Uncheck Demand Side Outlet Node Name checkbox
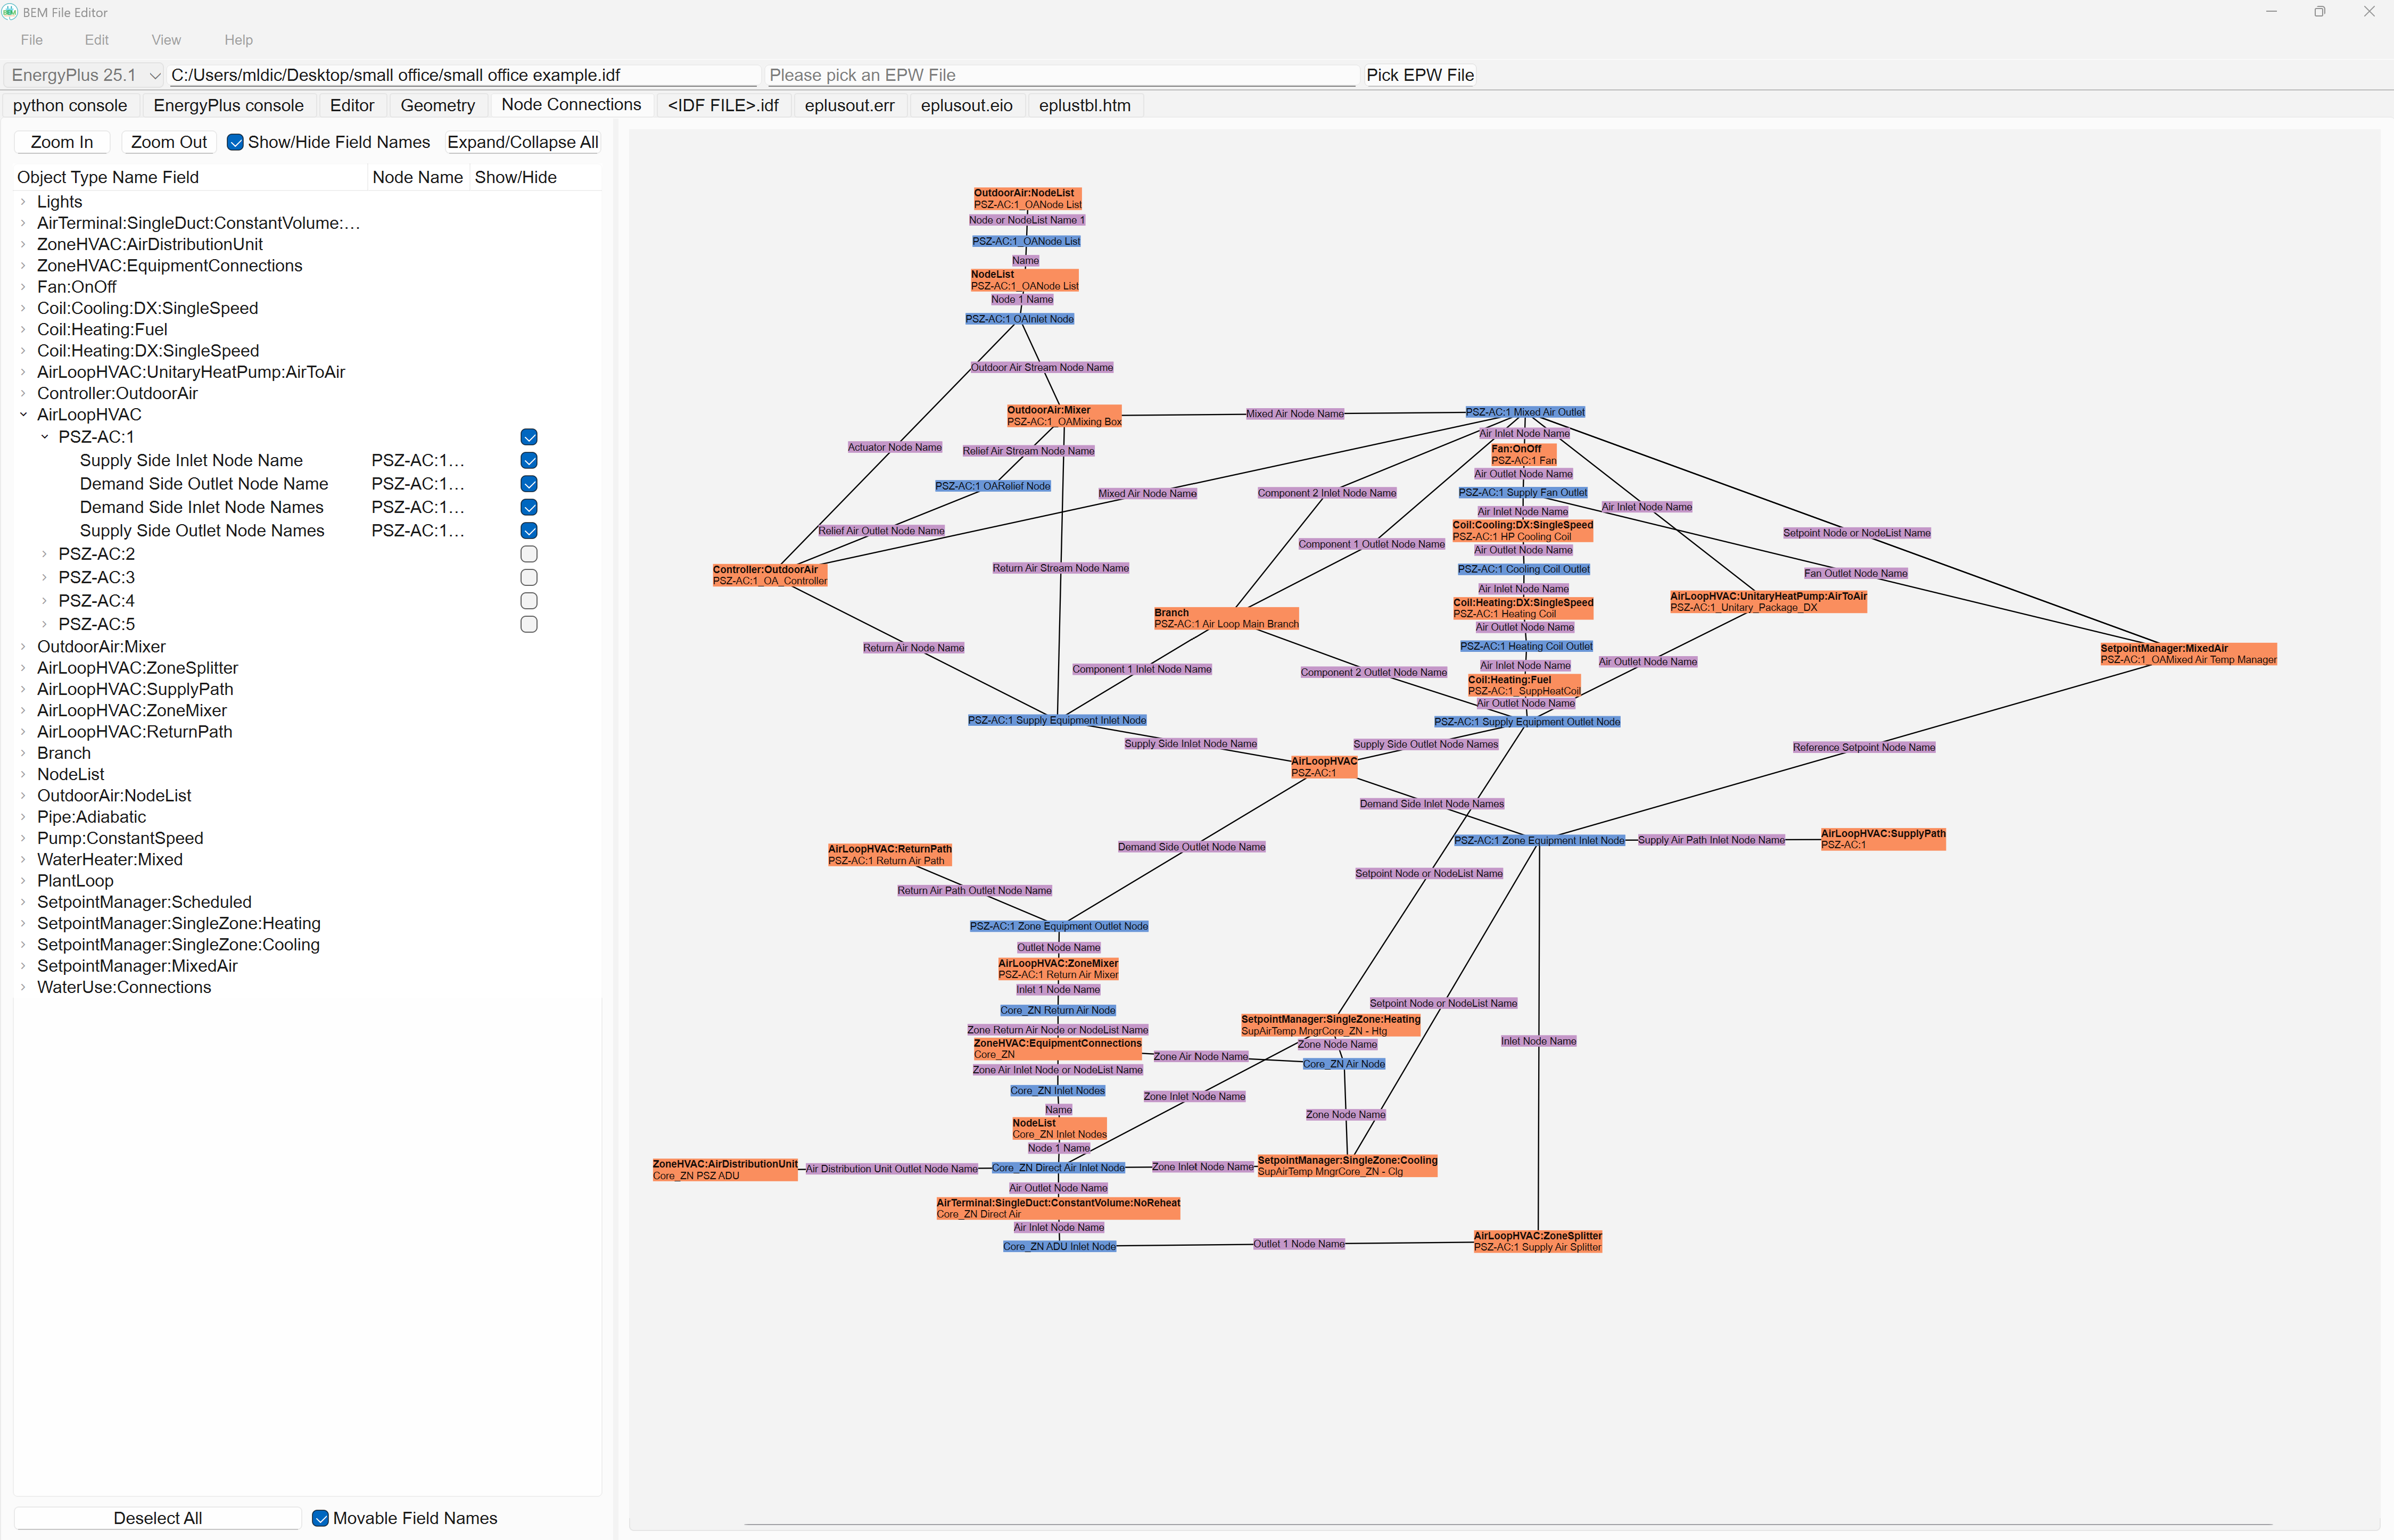 pos(529,484)
